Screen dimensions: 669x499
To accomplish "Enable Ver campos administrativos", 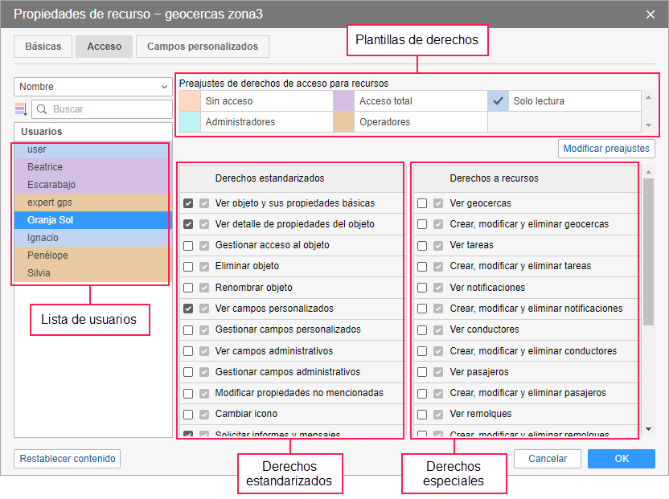I will [x=188, y=351].
